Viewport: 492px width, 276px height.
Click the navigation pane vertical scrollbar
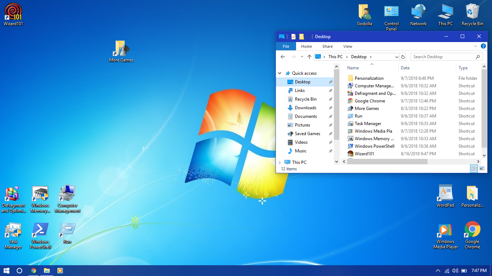tap(337, 105)
